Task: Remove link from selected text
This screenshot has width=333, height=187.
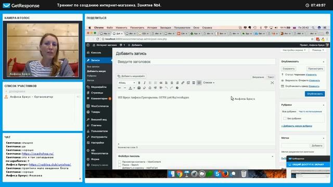Action: [188, 83]
